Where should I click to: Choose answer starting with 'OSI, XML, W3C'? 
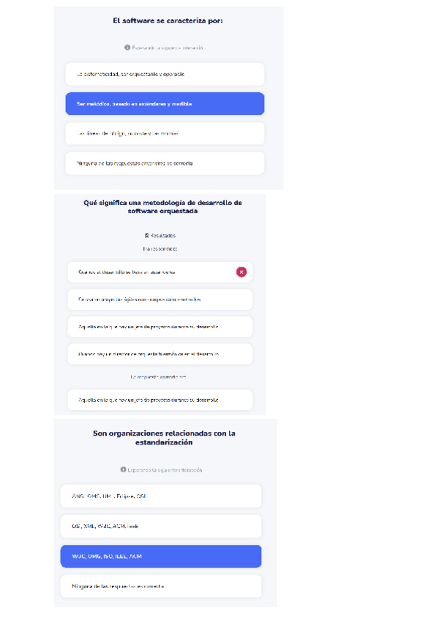click(x=160, y=526)
